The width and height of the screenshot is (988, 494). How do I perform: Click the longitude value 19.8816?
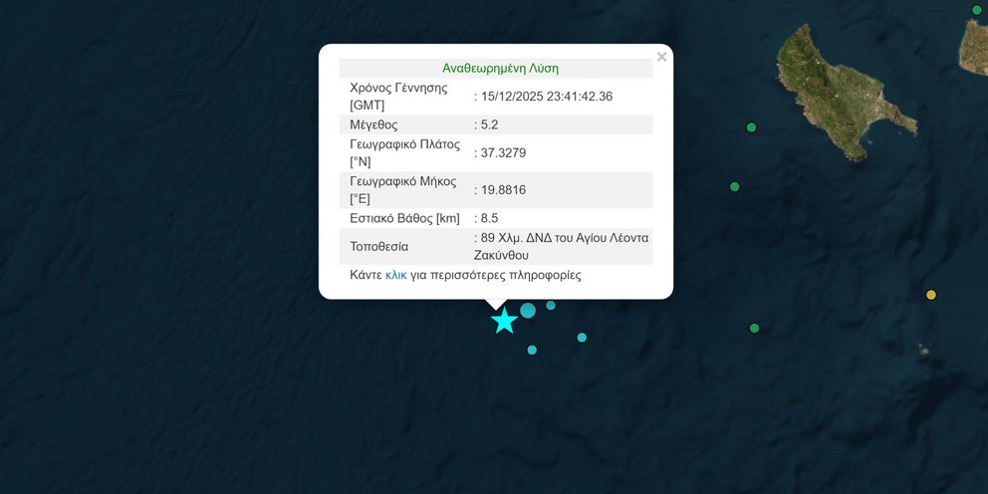point(504,190)
